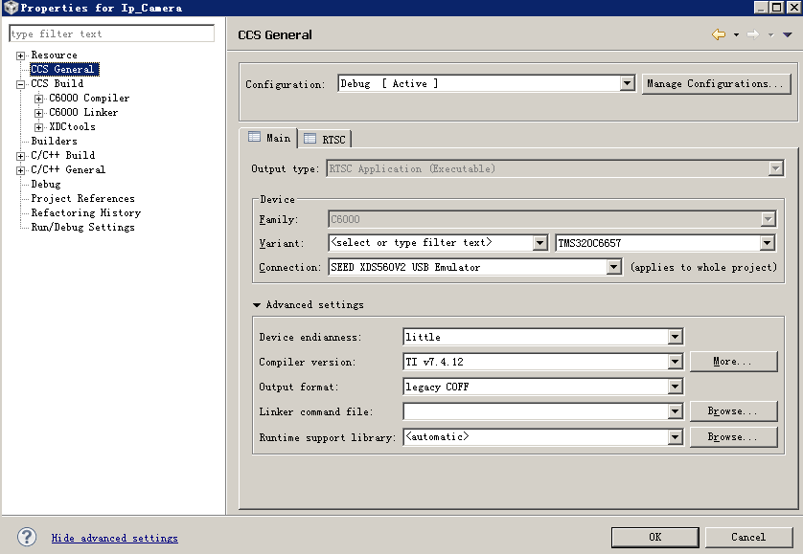
Task: Click the "(applies to whole project)" text
Action: [703, 267]
